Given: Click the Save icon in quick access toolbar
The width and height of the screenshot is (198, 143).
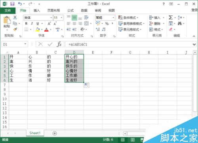Looking at the screenshot, I should [12, 4].
